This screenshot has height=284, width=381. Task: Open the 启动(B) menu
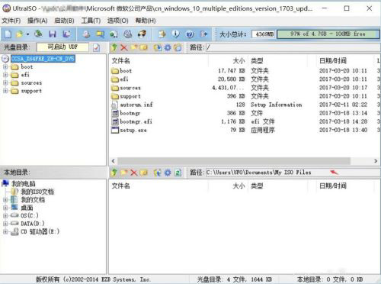coord(64,21)
